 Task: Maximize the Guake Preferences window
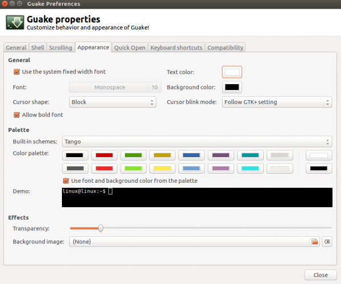tap(19, 4)
